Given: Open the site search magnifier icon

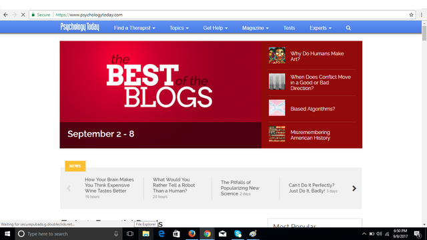Looking at the screenshot, I should (x=348, y=28).
